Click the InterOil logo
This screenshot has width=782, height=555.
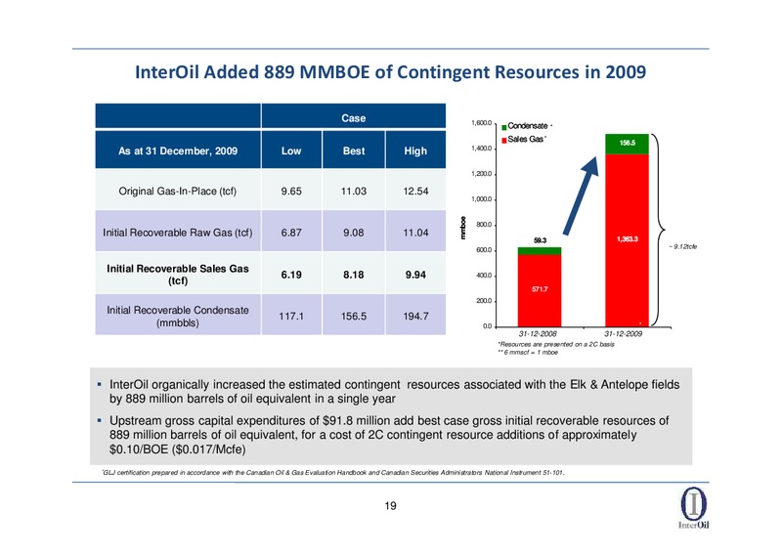(x=694, y=508)
